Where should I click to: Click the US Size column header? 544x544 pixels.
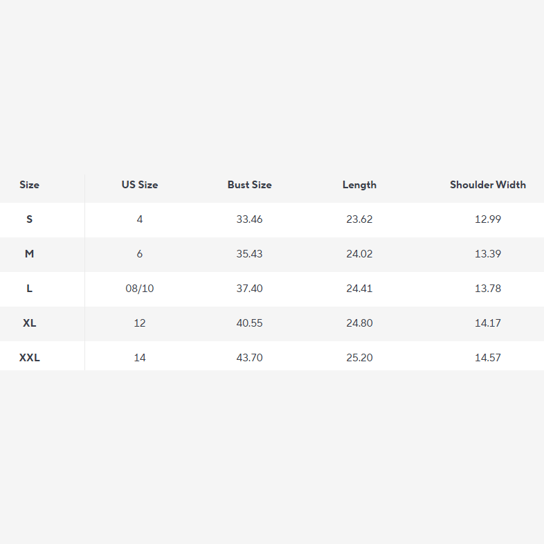[x=140, y=185]
